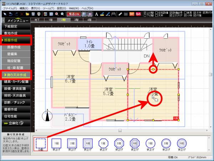Select the text A tool

[97, 14]
